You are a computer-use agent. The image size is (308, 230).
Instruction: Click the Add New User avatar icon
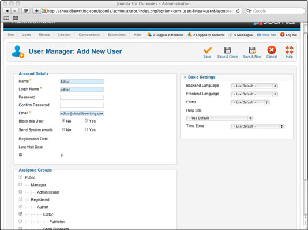(18, 51)
